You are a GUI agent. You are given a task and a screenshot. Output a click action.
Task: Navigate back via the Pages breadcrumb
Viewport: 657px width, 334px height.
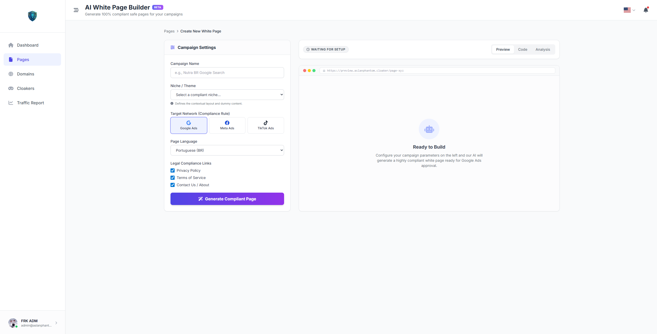[169, 31]
